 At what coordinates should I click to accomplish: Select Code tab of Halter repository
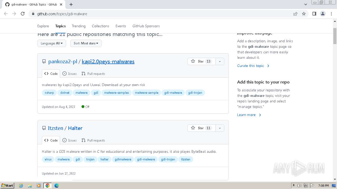[x=51, y=140]
